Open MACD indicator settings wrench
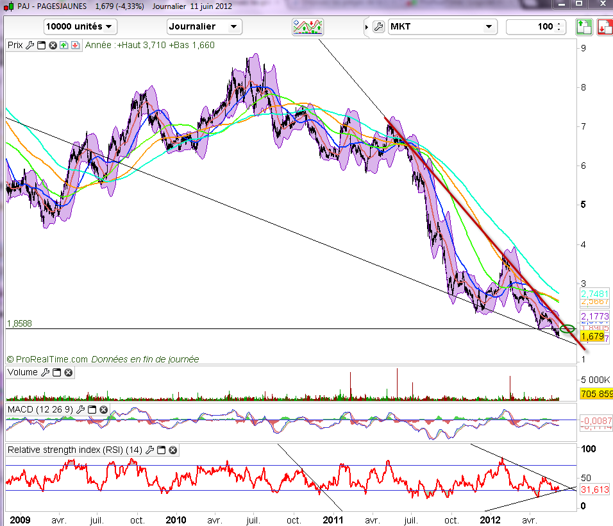613x526 pixels. pyautogui.click(x=80, y=409)
